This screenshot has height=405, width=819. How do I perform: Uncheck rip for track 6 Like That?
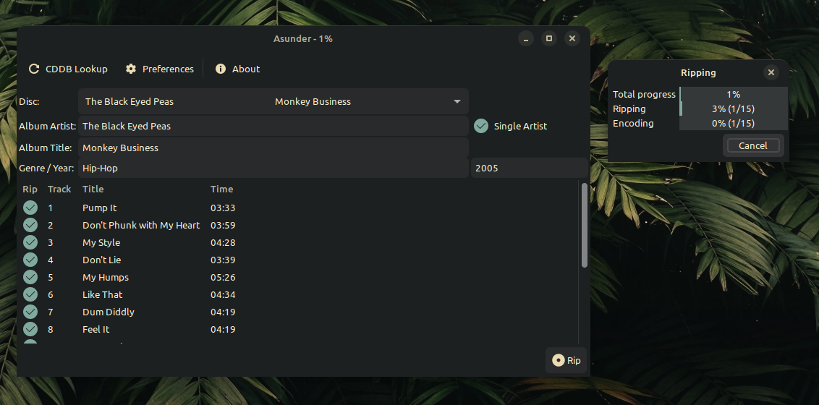coord(30,294)
